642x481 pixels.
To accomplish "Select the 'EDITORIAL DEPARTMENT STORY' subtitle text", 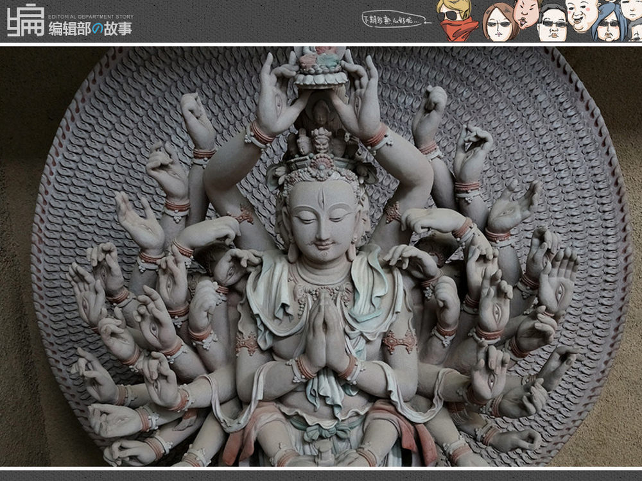I will coord(91,17).
